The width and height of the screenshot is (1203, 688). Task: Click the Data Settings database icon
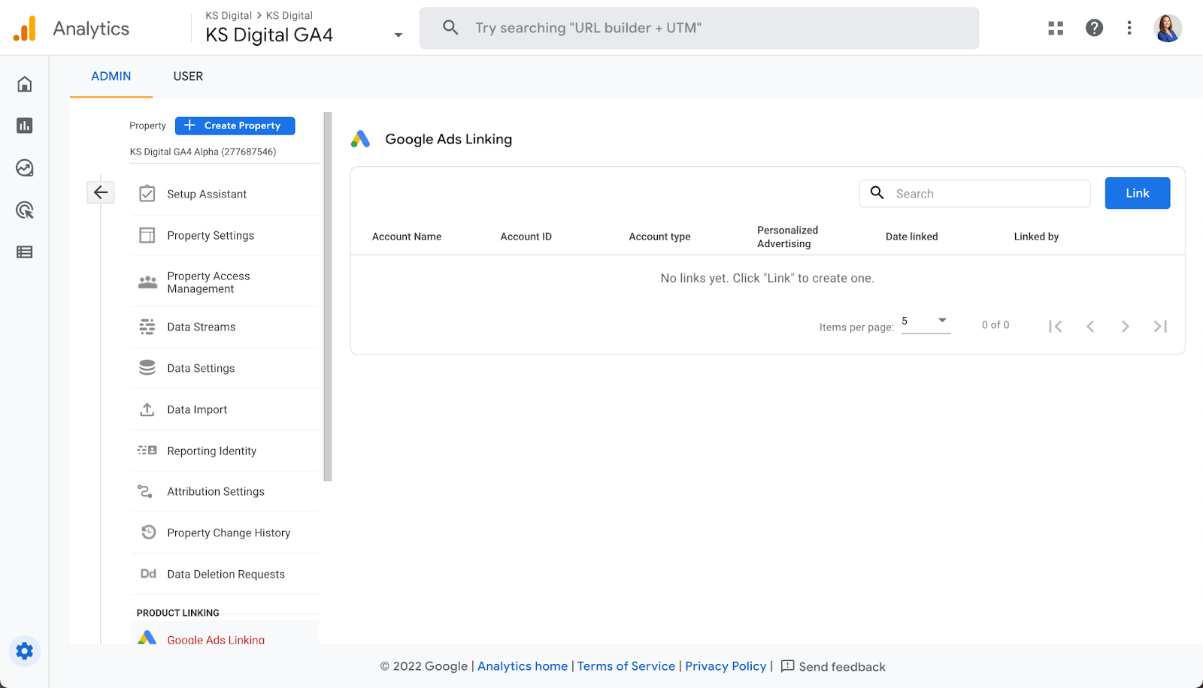(147, 368)
